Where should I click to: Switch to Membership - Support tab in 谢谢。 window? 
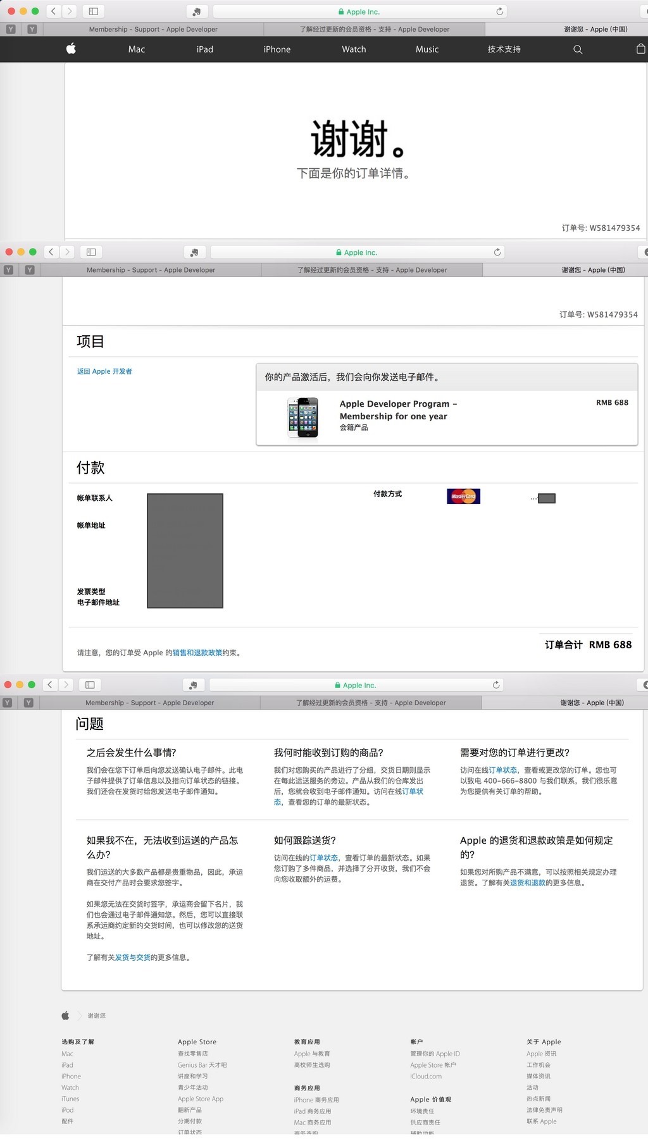click(x=153, y=29)
